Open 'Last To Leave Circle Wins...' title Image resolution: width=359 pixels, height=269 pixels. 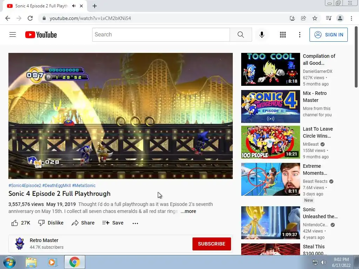point(318,132)
